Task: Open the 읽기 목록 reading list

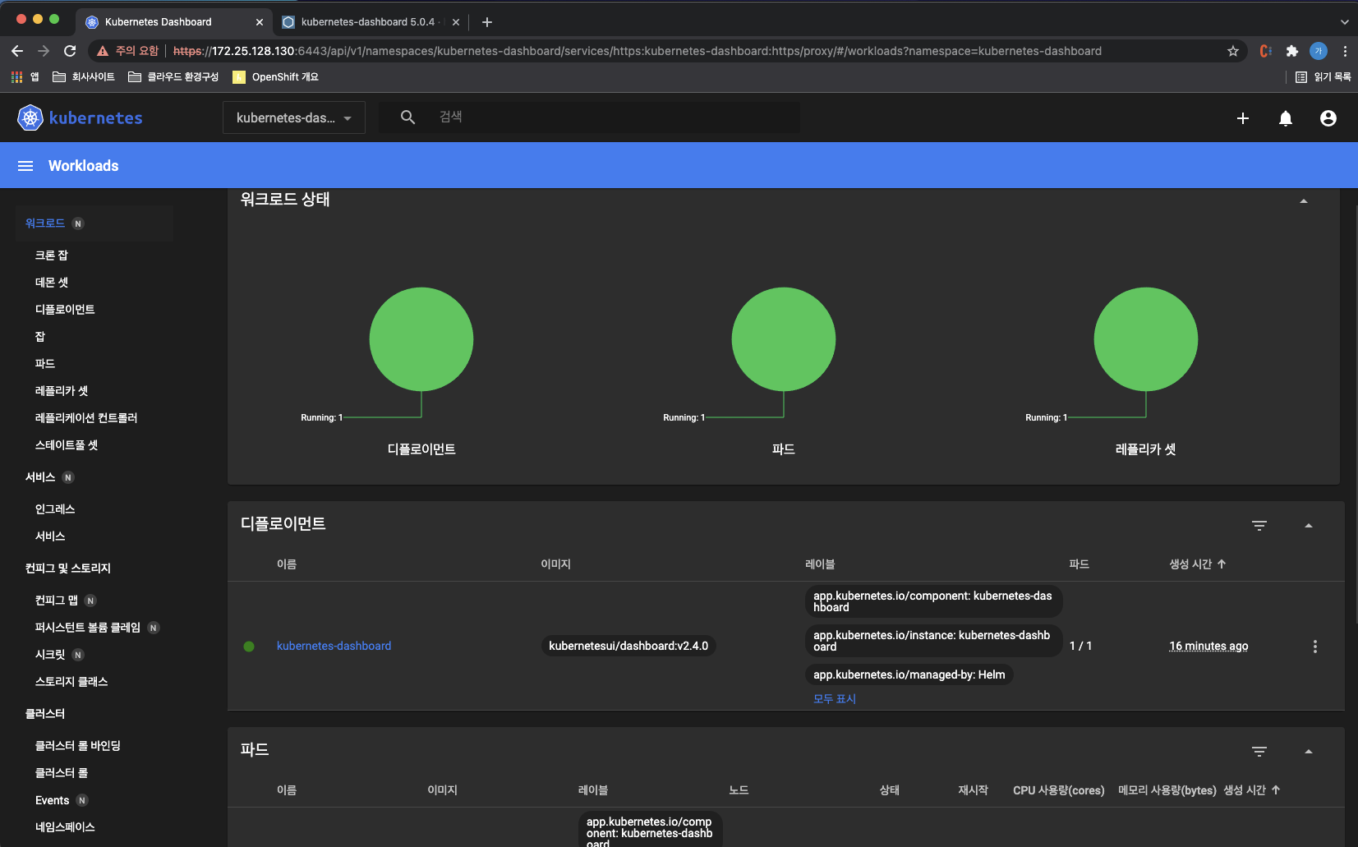Action: [x=1323, y=77]
